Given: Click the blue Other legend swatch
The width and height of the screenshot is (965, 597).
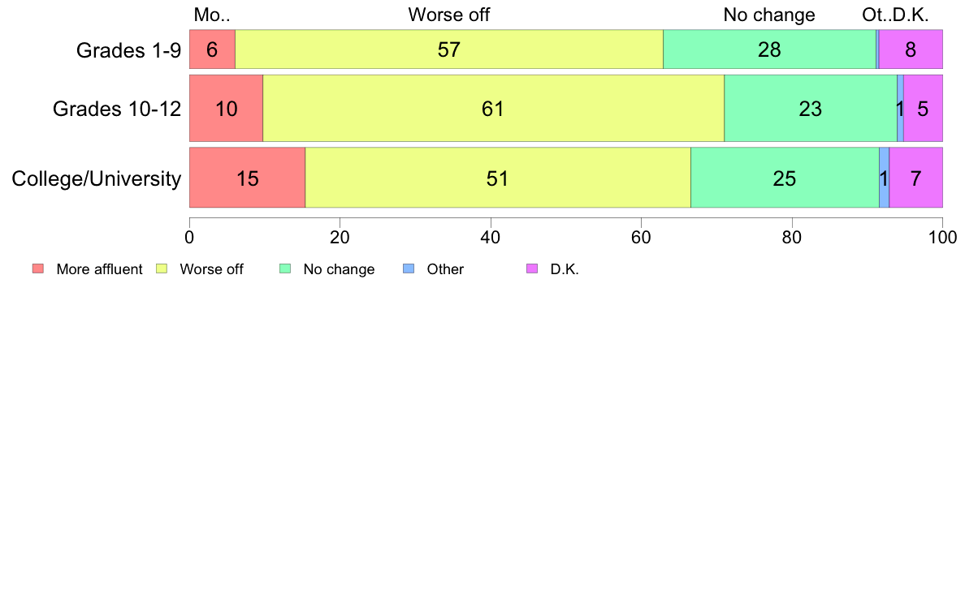Looking at the screenshot, I should 409,268.
